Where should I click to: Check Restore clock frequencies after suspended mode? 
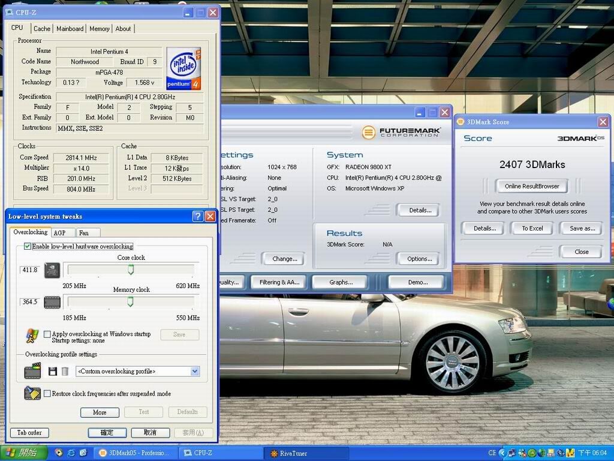coord(47,394)
